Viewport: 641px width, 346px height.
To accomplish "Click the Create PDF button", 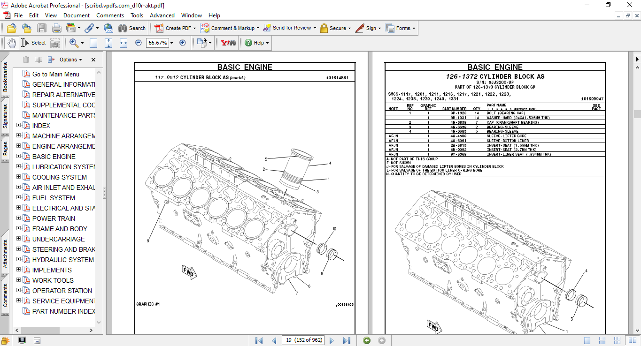I will (x=174, y=28).
